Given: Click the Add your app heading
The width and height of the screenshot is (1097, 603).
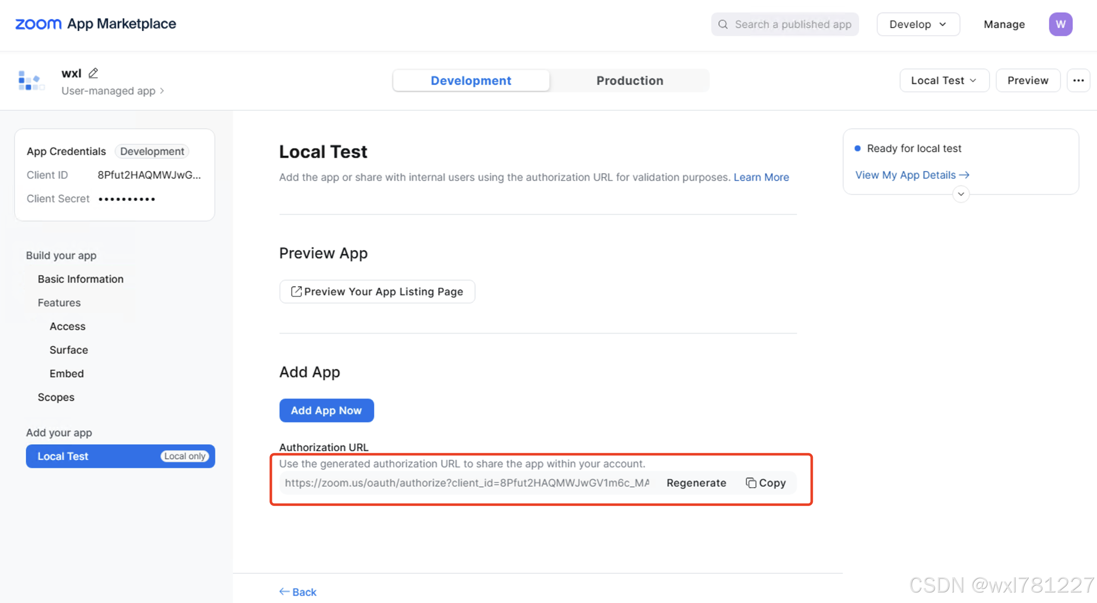Looking at the screenshot, I should [x=59, y=433].
